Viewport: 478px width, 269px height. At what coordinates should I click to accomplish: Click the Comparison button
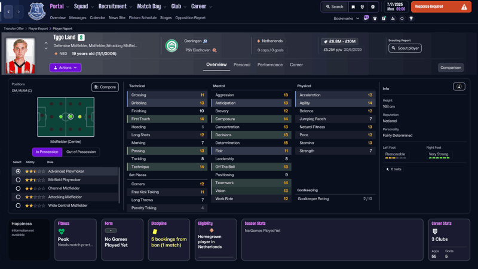(x=451, y=68)
